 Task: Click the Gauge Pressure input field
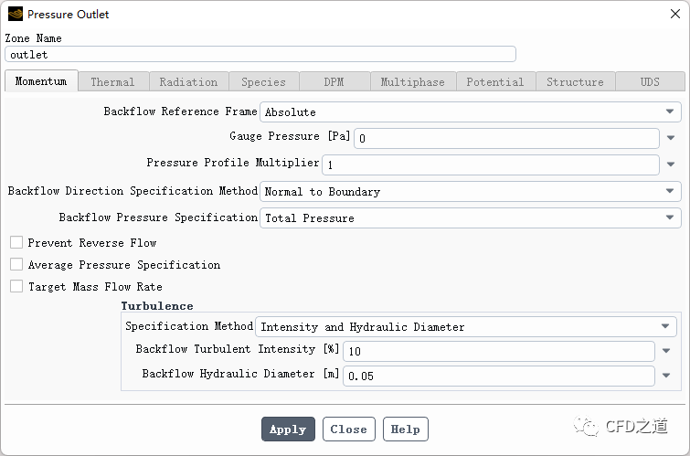pos(506,139)
